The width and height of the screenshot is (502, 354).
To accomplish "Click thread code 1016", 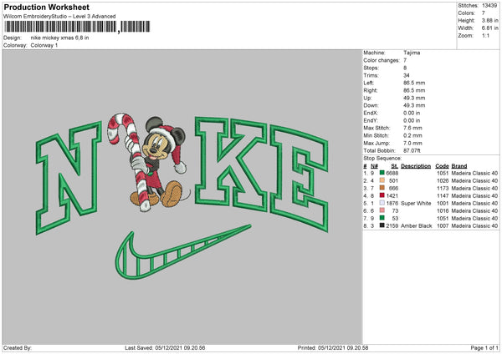I will coord(443,210).
